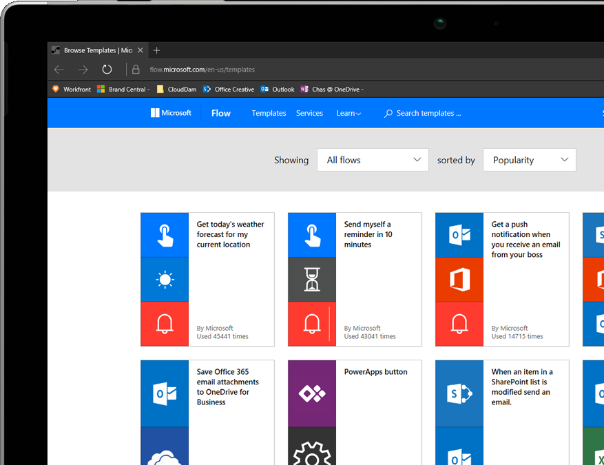Viewport: 604px width, 465px height.
Task: Open "When an item in a SharePoint list" title
Action: coord(522,386)
